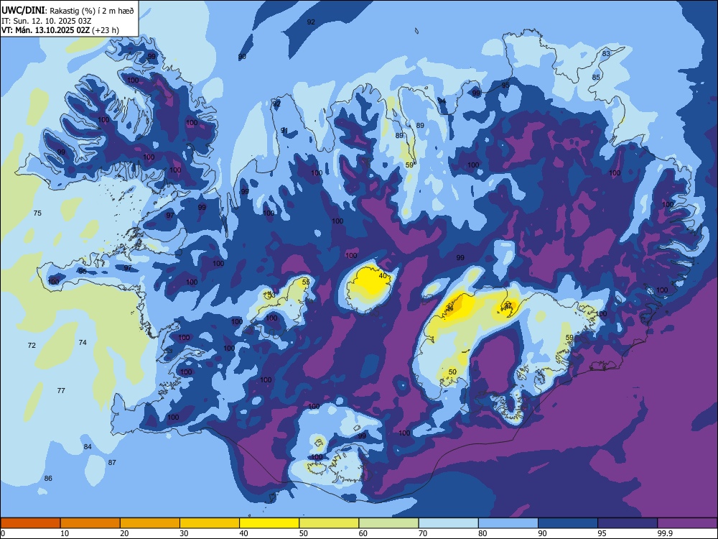Click the humidity value "90" over the northern sea
Viewport: 718px width, 539px height.
pyautogui.click(x=242, y=57)
